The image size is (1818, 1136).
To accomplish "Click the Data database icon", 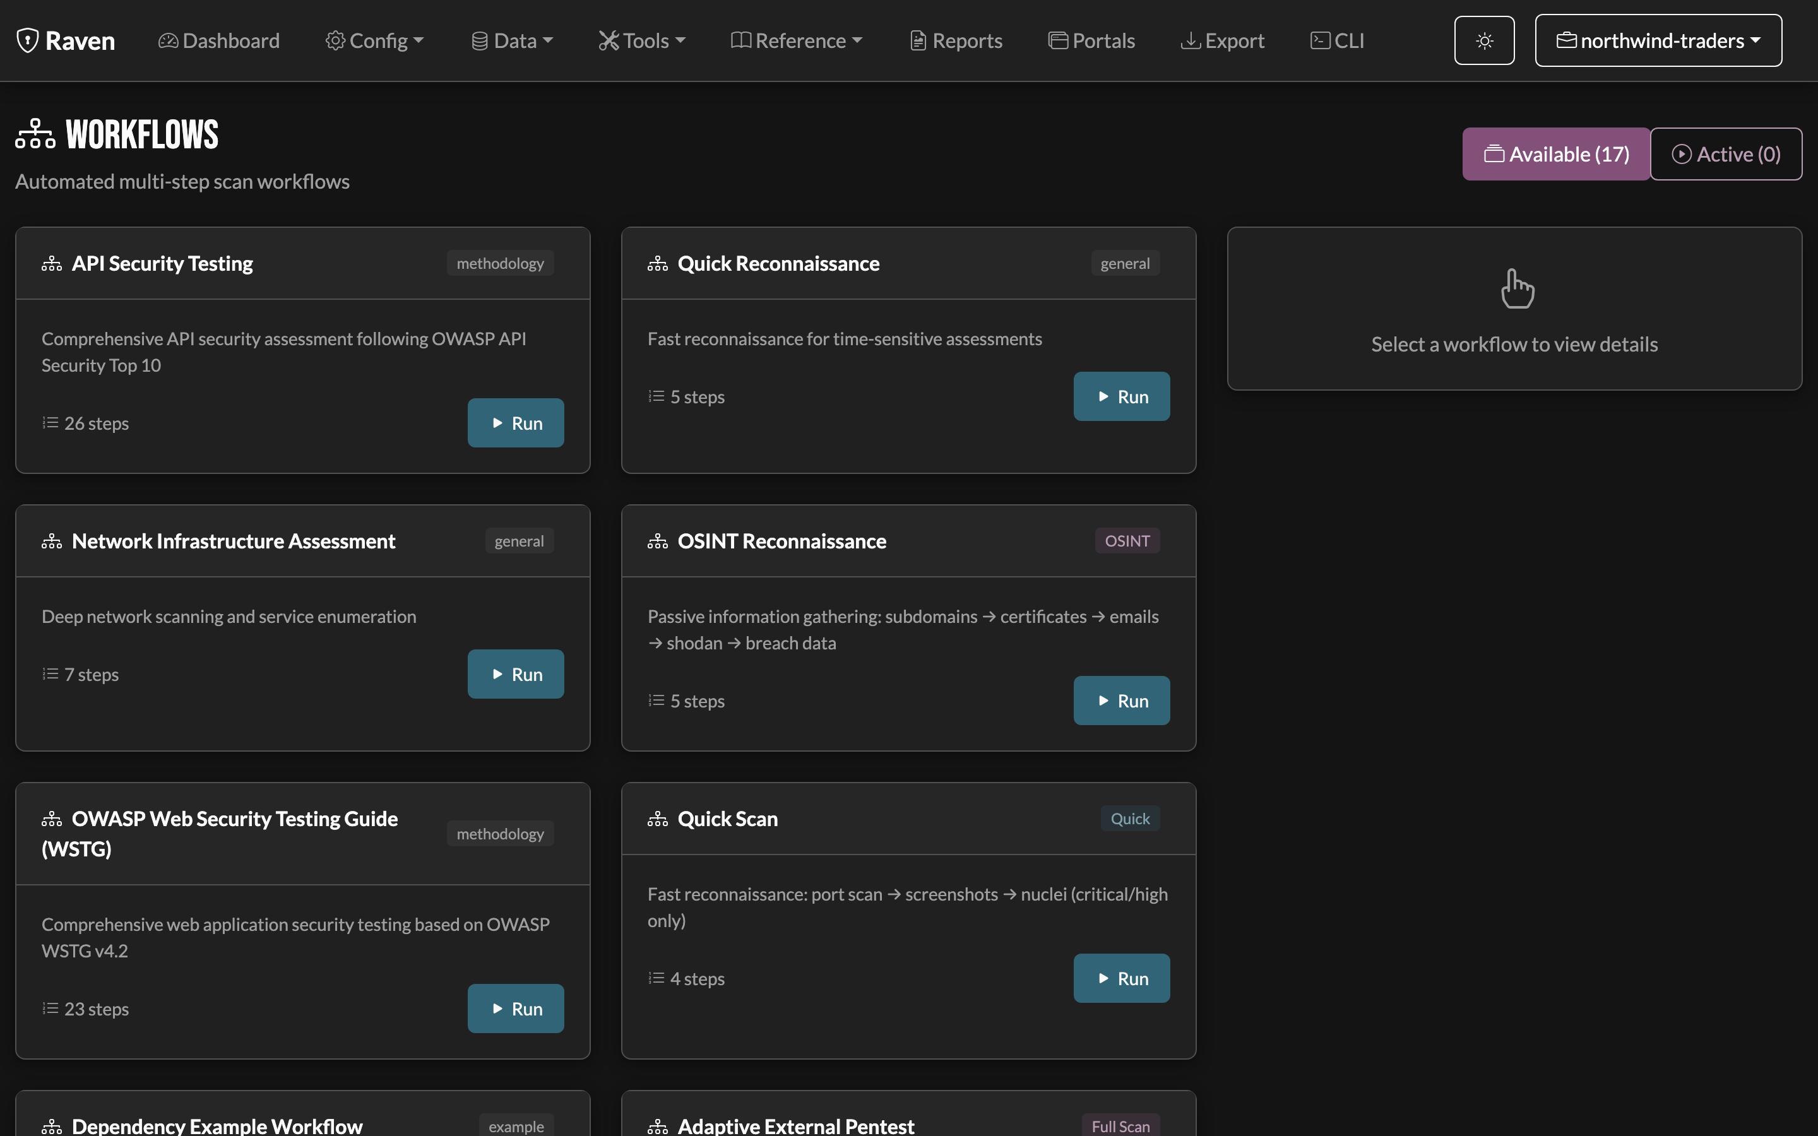I will 479,40.
